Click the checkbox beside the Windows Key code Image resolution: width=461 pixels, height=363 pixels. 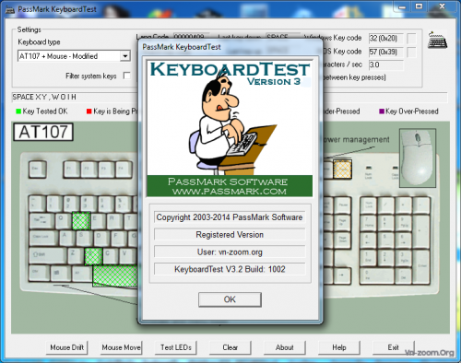(x=411, y=39)
